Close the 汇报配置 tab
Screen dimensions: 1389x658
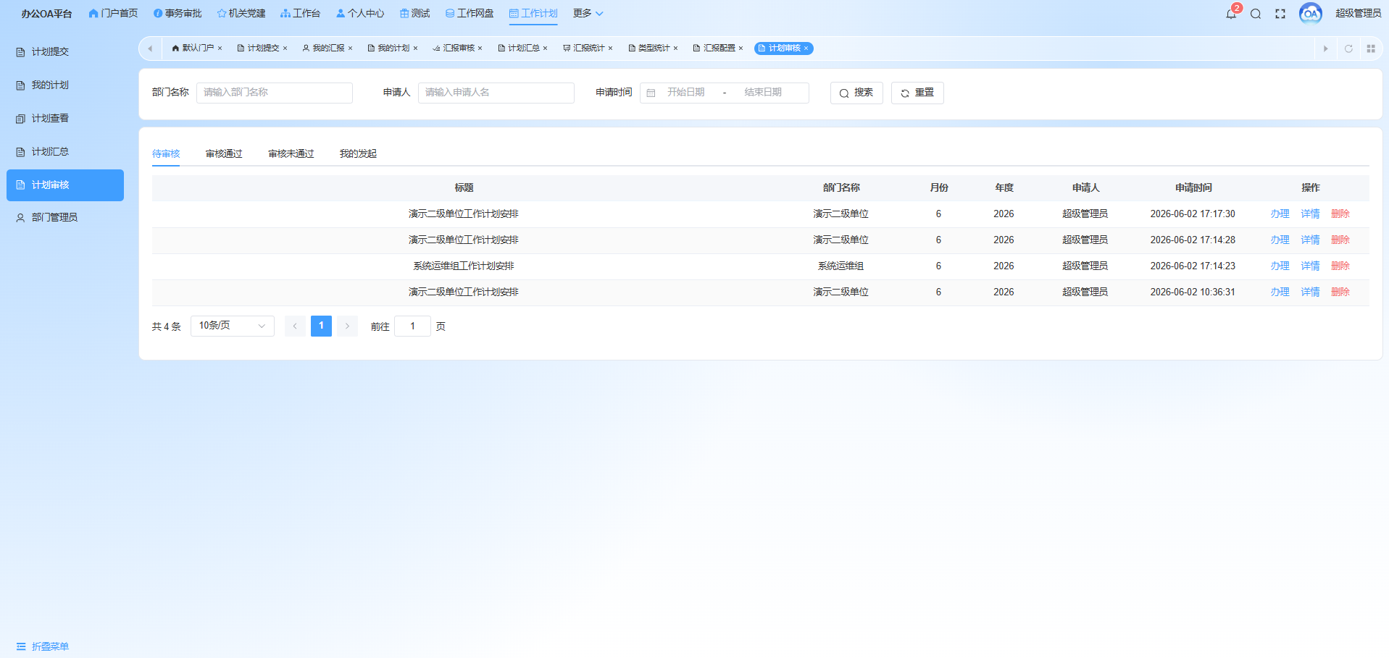[741, 48]
